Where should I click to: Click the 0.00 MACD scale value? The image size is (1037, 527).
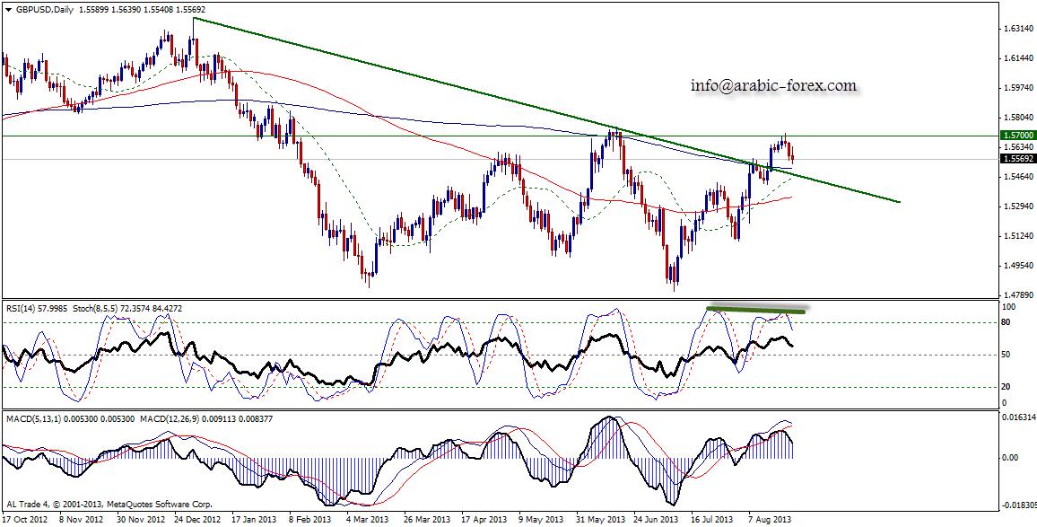(x=1011, y=458)
